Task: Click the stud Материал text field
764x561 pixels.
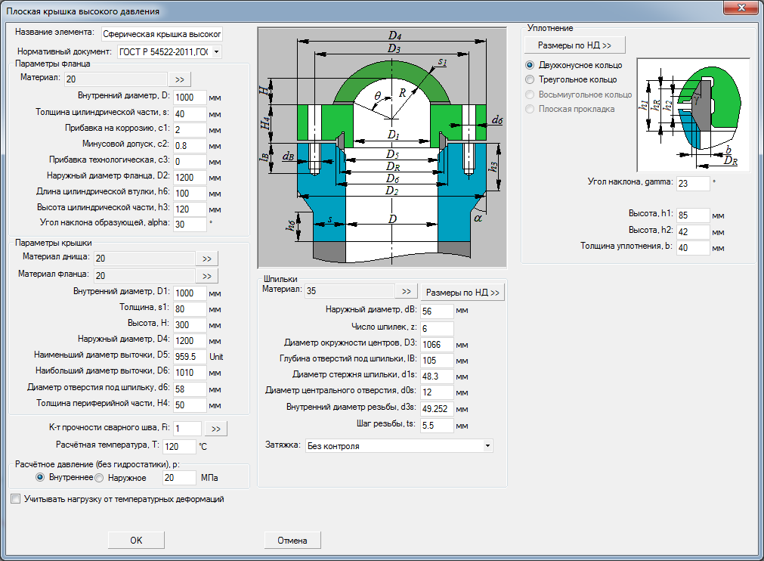Action: pyautogui.click(x=349, y=291)
